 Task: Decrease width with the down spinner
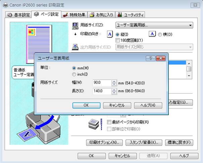114,85
